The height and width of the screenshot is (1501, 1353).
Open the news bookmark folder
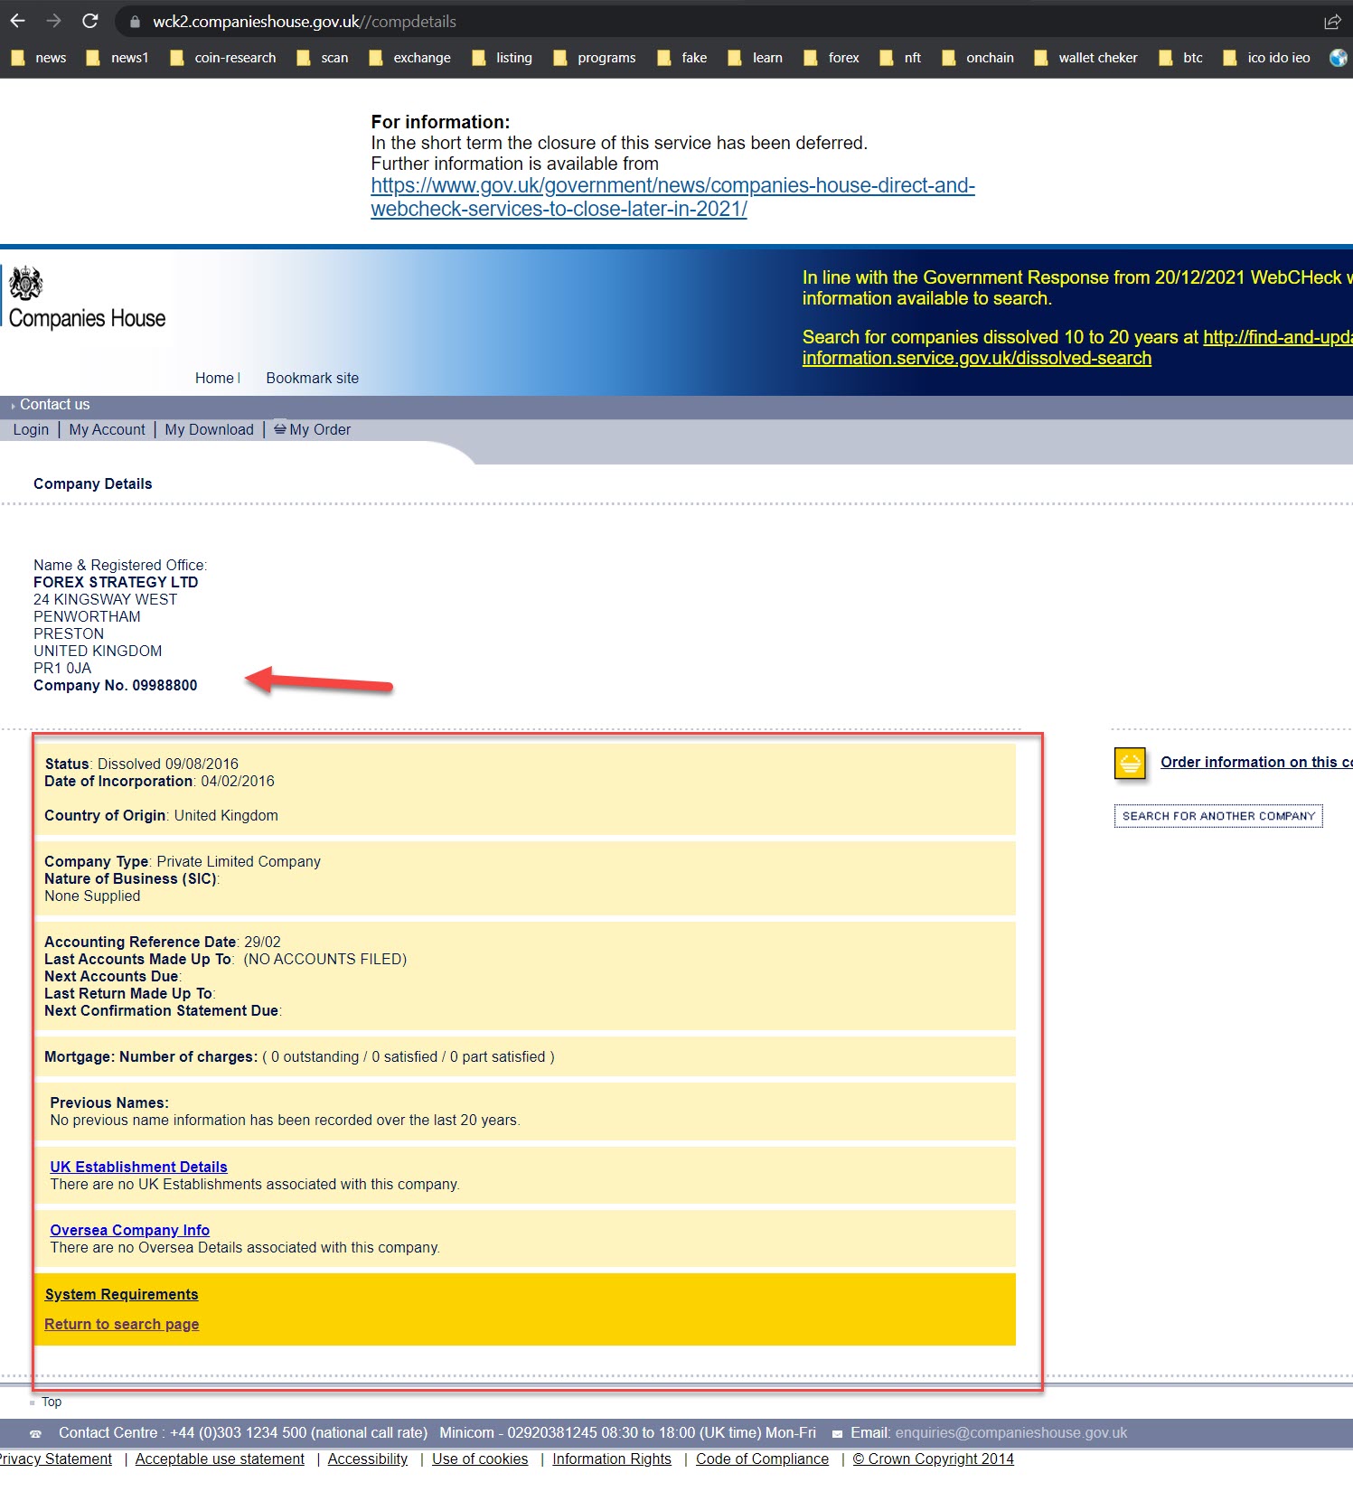point(39,58)
